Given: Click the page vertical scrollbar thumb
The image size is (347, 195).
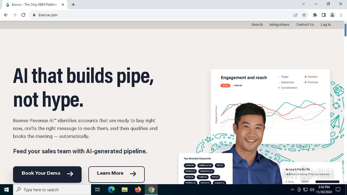Looking at the screenshot, I should [x=345, y=30].
